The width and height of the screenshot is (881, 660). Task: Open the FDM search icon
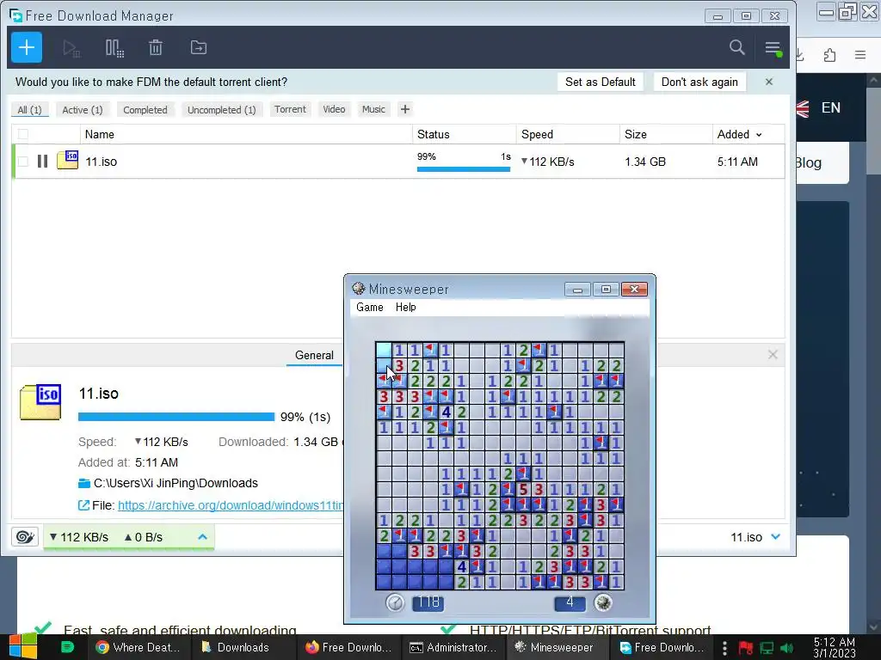737,48
